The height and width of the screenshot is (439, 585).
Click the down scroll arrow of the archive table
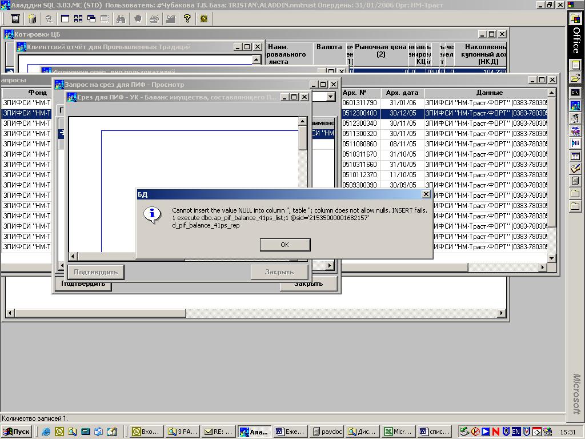click(552, 258)
